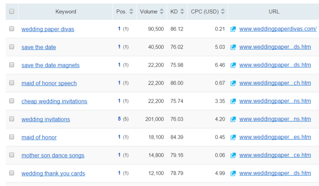Open keyword link wedding paper divas
The image size is (319, 186).
point(48,29)
